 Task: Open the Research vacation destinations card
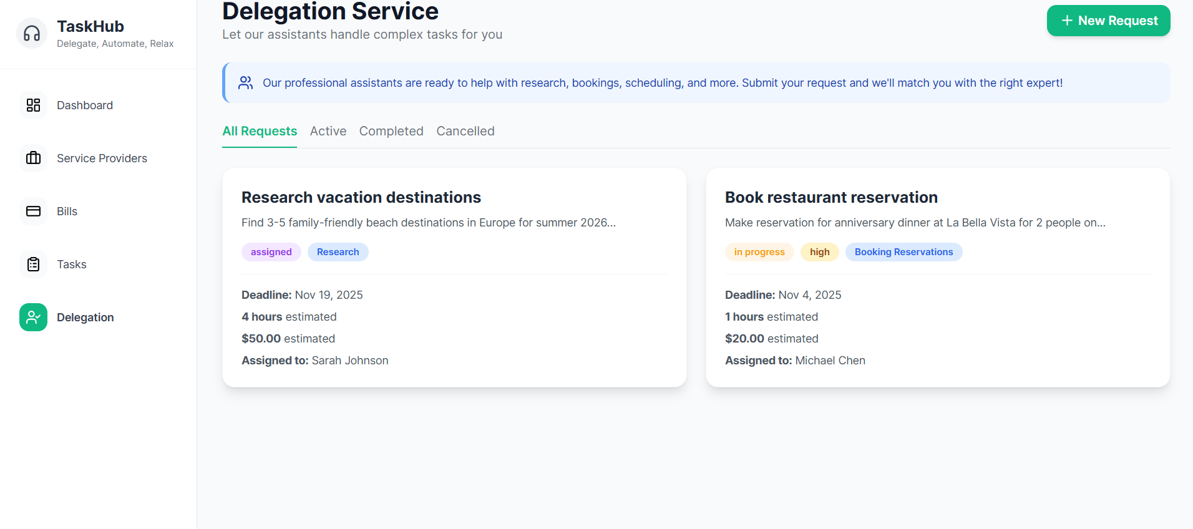coord(361,198)
